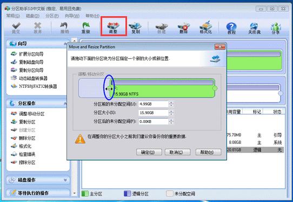
Task: Launch 复制分区向导 from the sidebar
Action: click(x=27, y=70)
